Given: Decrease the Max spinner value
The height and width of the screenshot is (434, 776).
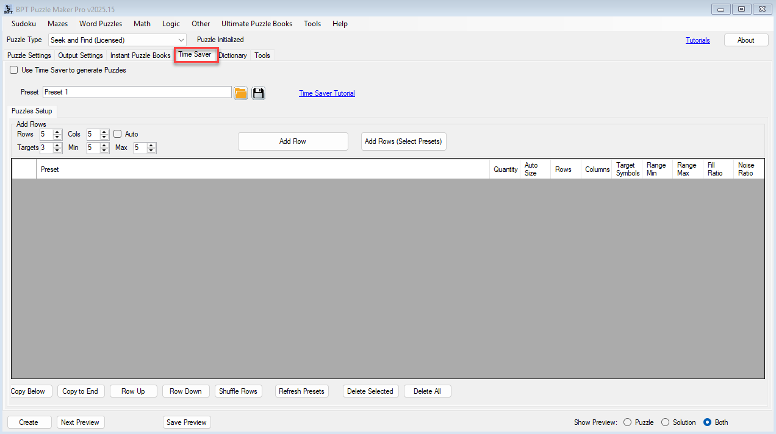Looking at the screenshot, I should tap(151, 151).
